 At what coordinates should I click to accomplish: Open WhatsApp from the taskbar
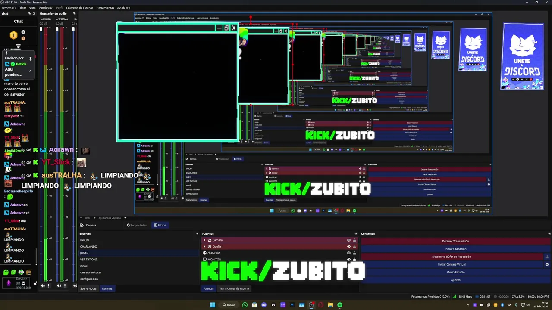(x=245, y=305)
